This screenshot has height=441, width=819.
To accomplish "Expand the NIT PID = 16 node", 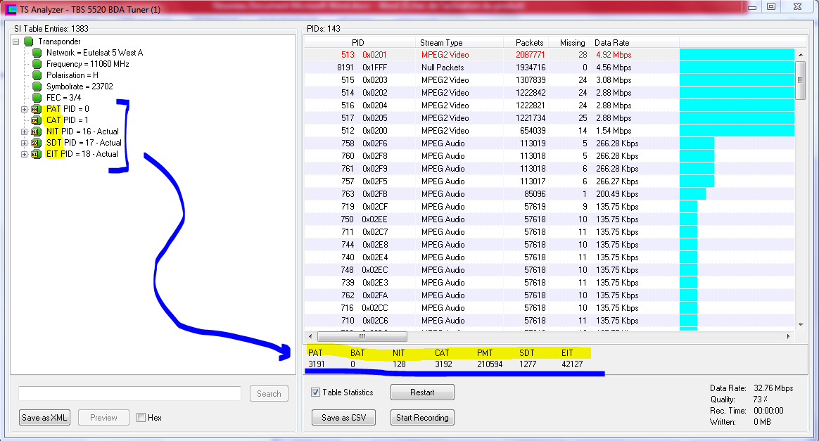I will click(x=24, y=132).
